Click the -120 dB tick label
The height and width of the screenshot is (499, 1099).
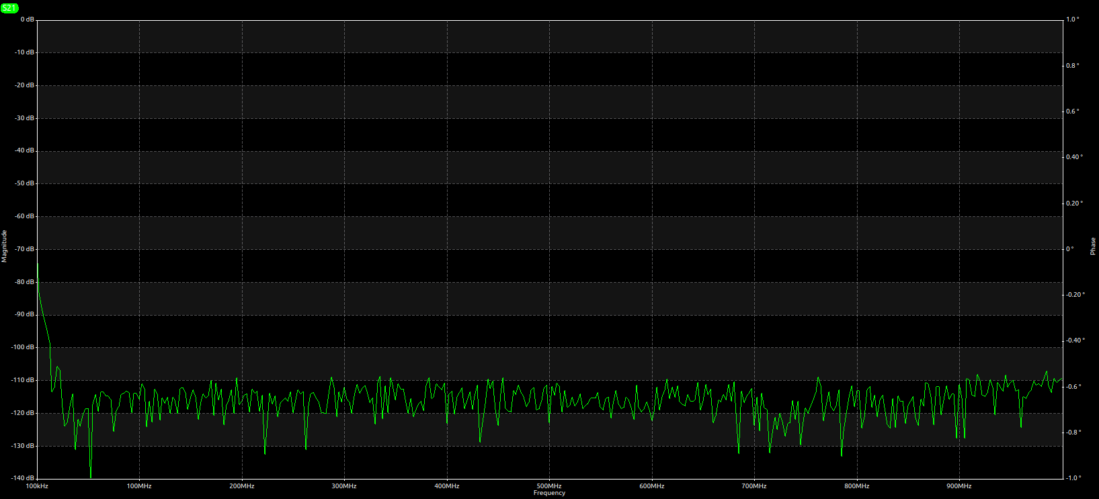click(24, 413)
